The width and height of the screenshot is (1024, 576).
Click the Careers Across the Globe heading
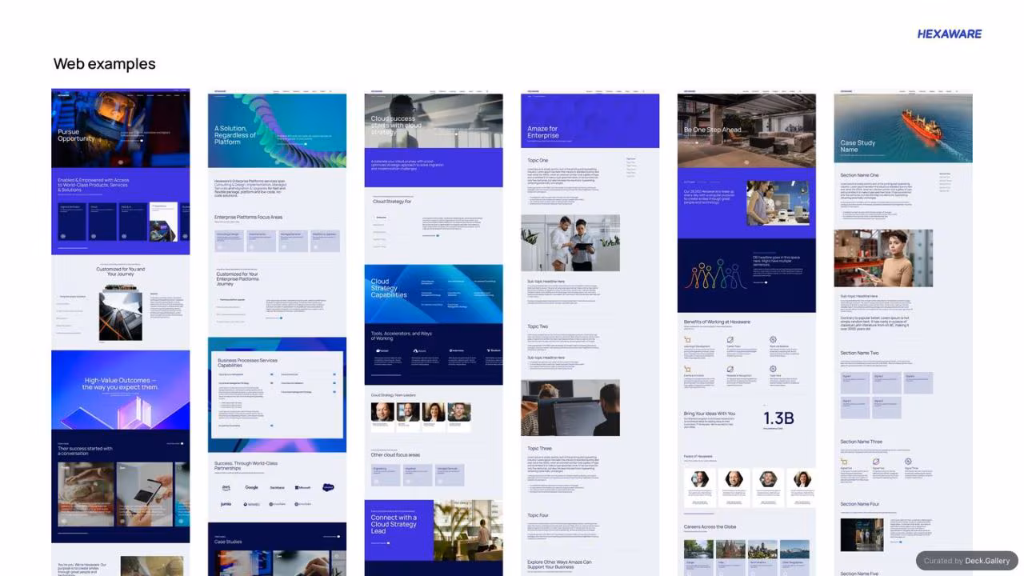(710, 527)
